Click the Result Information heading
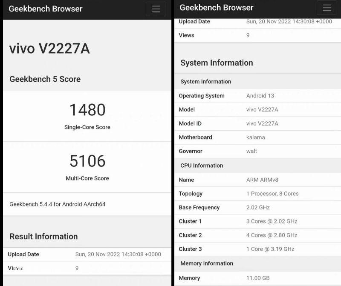 point(43,237)
